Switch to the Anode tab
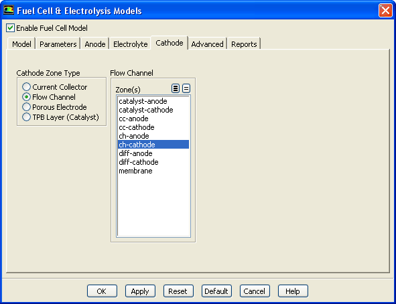The image size is (396, 304). point(95,44)
